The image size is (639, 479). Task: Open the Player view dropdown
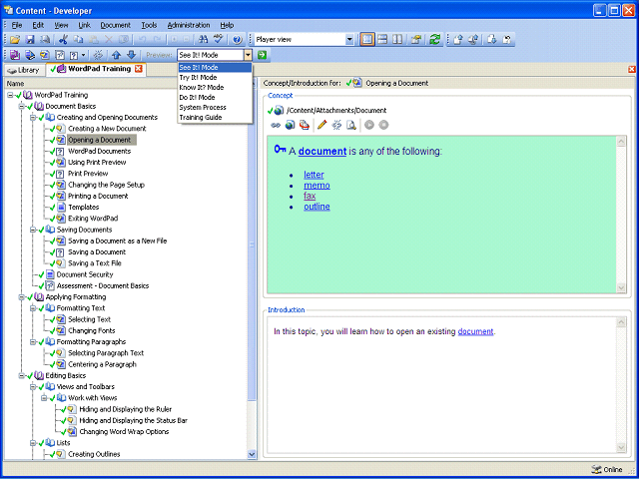click(x=349, y=40)
